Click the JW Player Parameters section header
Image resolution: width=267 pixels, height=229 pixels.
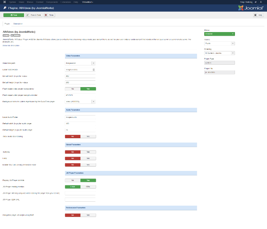(131, 173)
